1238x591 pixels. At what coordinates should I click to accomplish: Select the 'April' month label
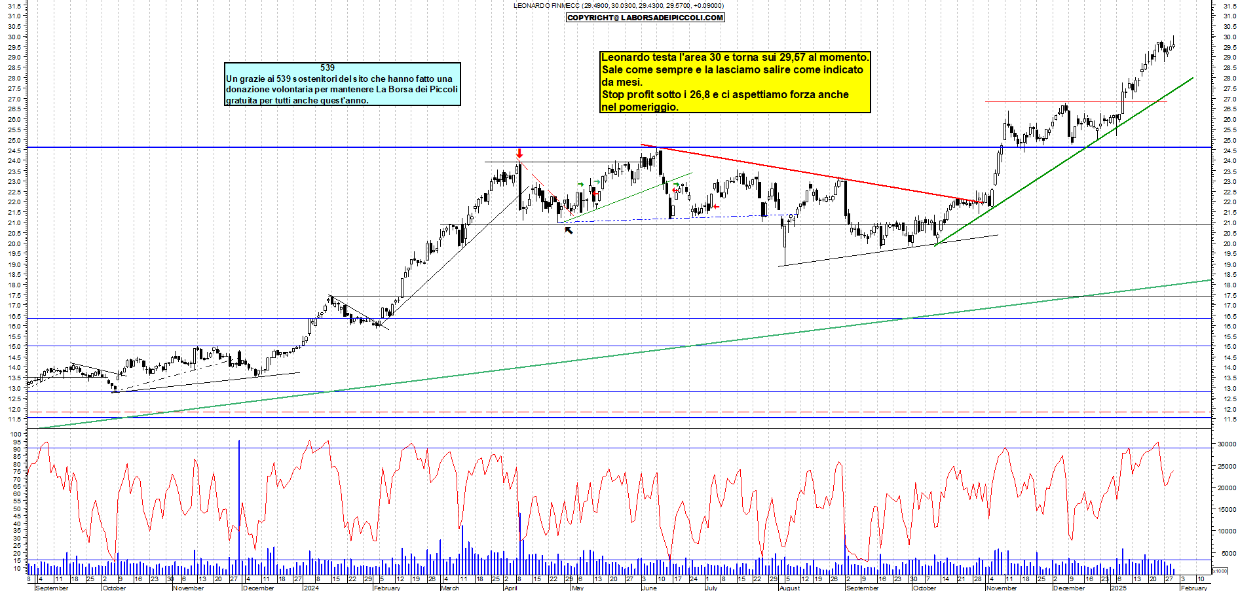click(x=511, y=588)
